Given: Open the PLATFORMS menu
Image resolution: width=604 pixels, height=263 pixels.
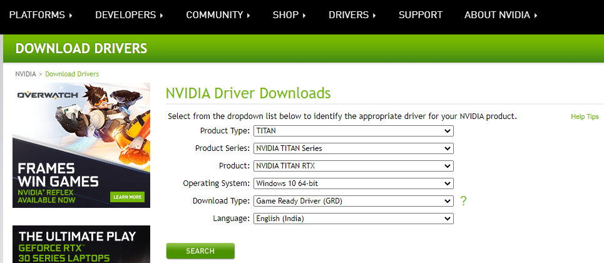Looking at the screenshot, I should point(41,15).
